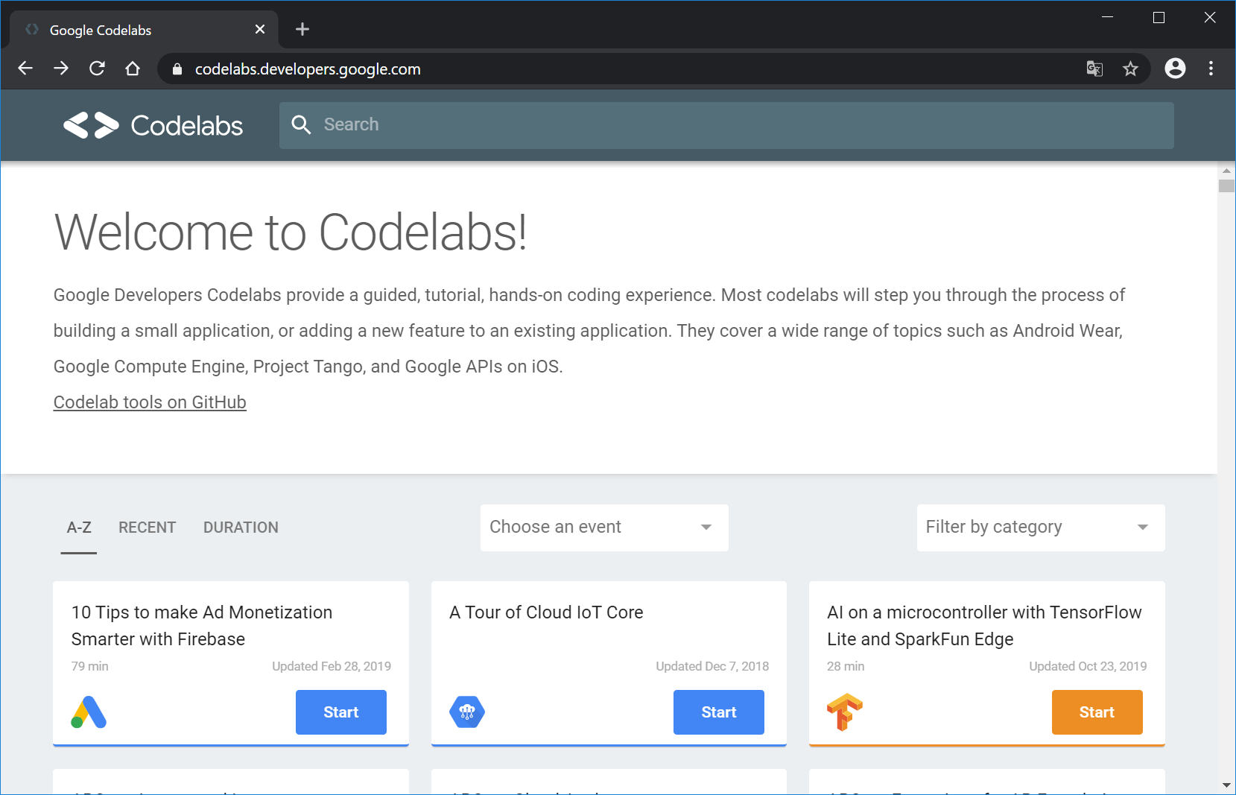Reload the page with the refresh icon
The width and height of the screenshot is (1236, 795).
click(97, 69)
